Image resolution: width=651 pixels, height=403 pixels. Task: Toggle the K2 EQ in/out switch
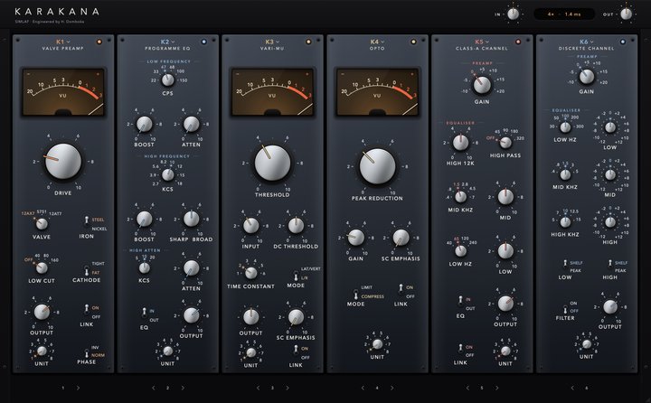coord(144,313)
